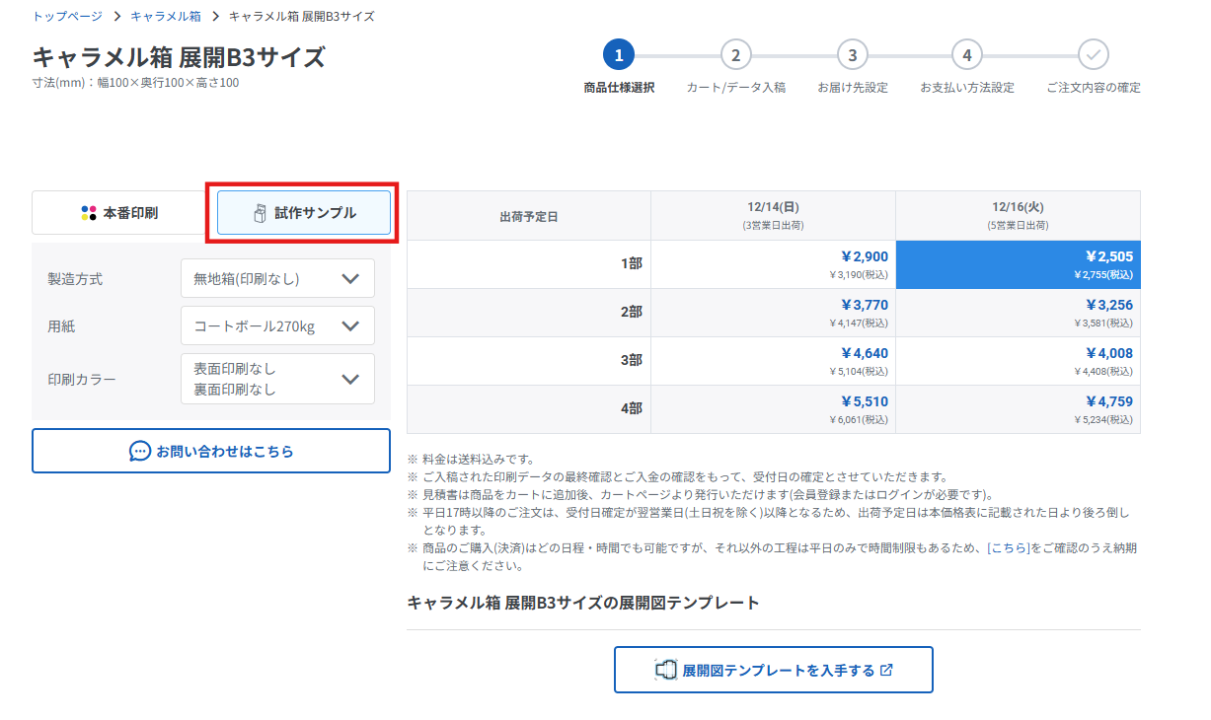Click 展開図テンプレートを入手する button
The height and width of the screenshot is (720, 1211).
pyautogui.click(x=774, y=670)
